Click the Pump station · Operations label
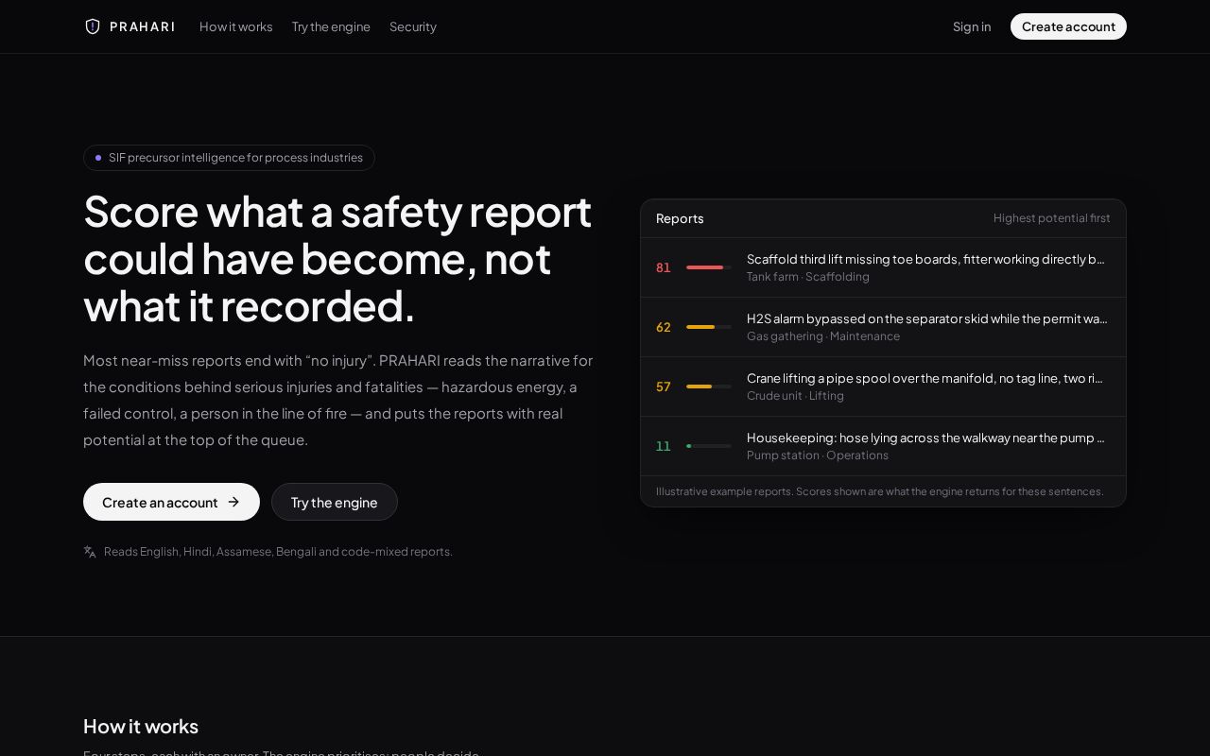 [x=818, y=455]
